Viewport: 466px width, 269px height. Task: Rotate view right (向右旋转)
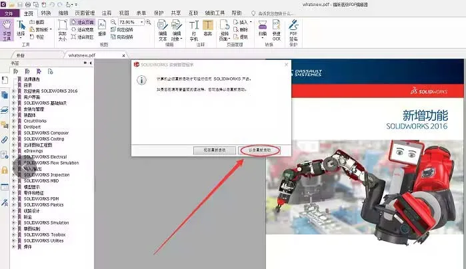pos(122,37)
